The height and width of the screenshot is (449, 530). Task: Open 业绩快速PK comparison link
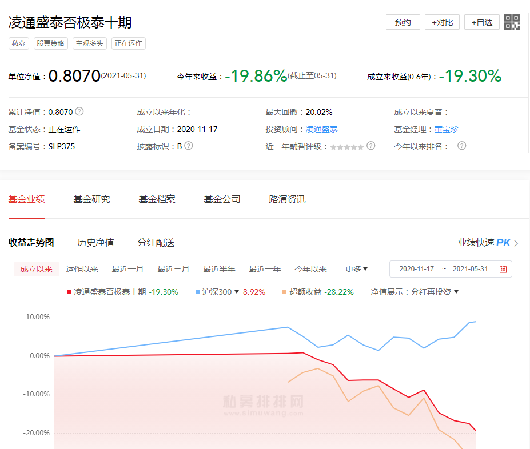pos(484,243)
